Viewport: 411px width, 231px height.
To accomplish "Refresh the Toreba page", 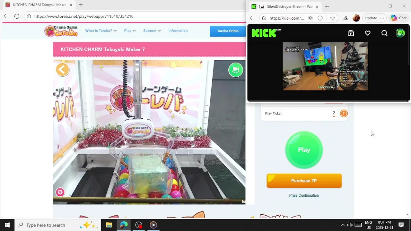I will coord(17,16).
